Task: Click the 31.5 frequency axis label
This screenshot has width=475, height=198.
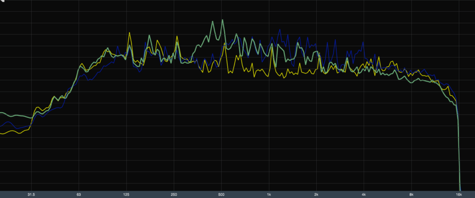Action: coord(31,194)
